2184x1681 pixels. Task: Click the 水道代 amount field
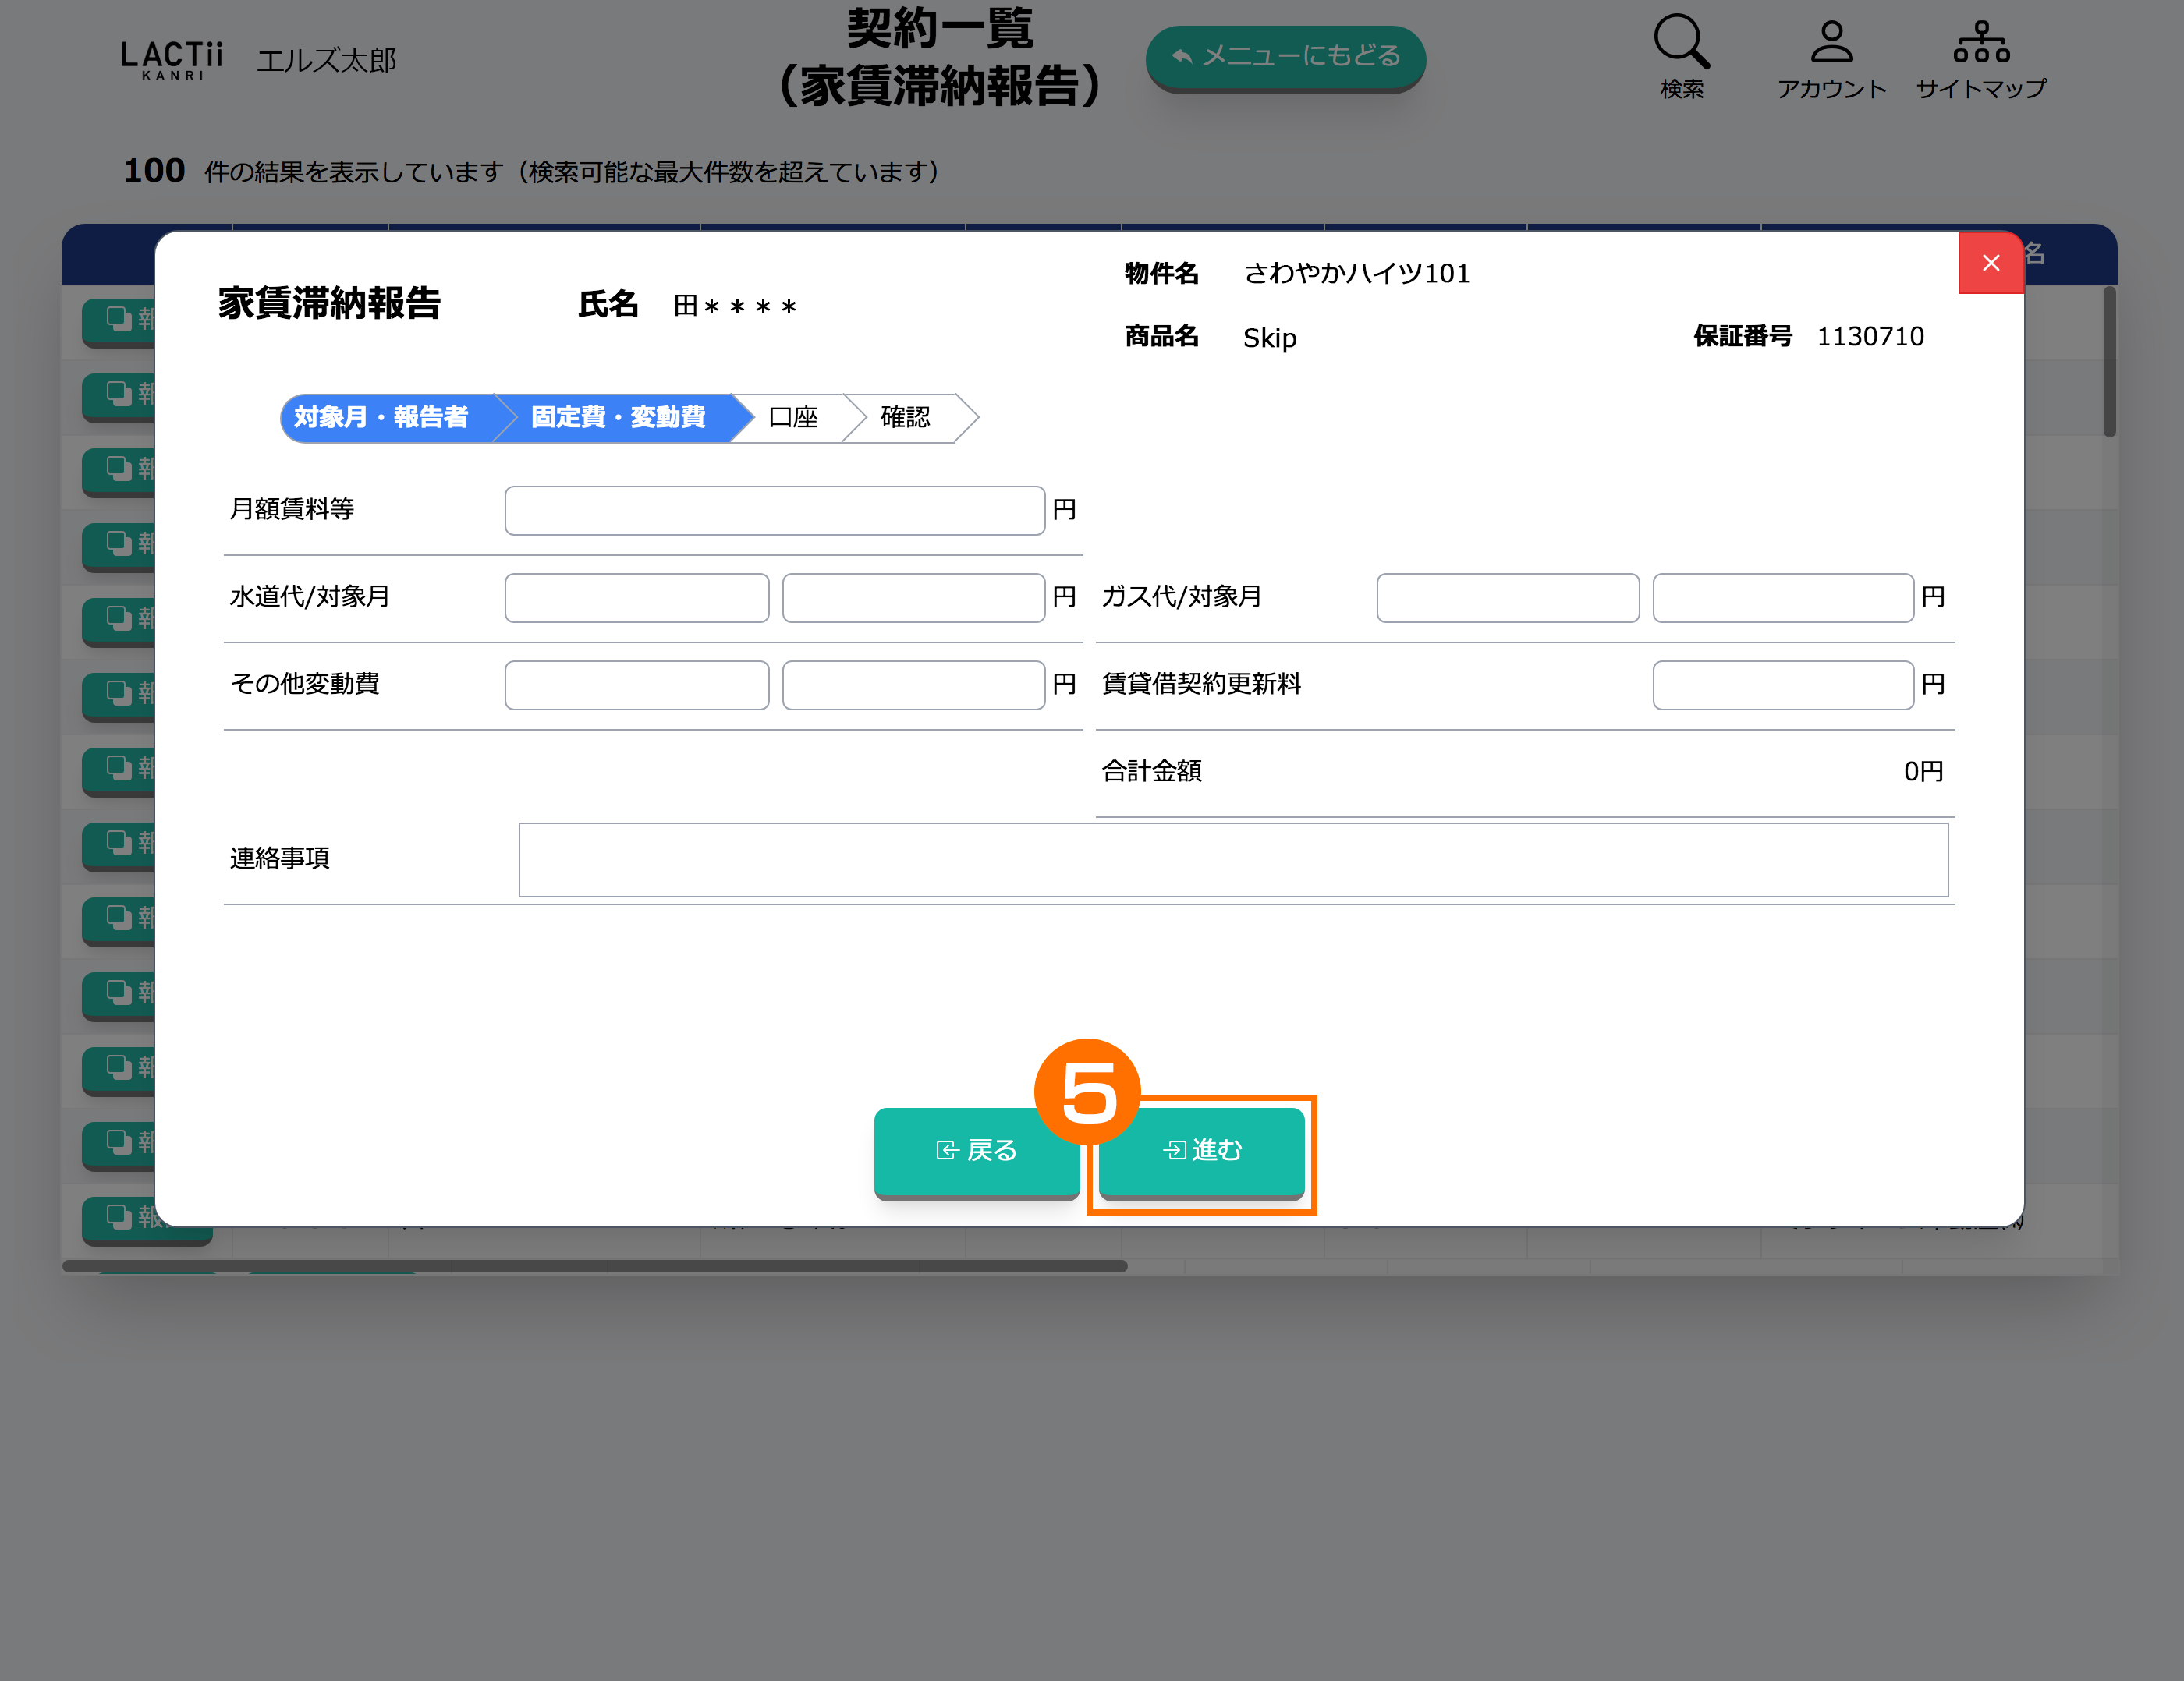point(913,598)
